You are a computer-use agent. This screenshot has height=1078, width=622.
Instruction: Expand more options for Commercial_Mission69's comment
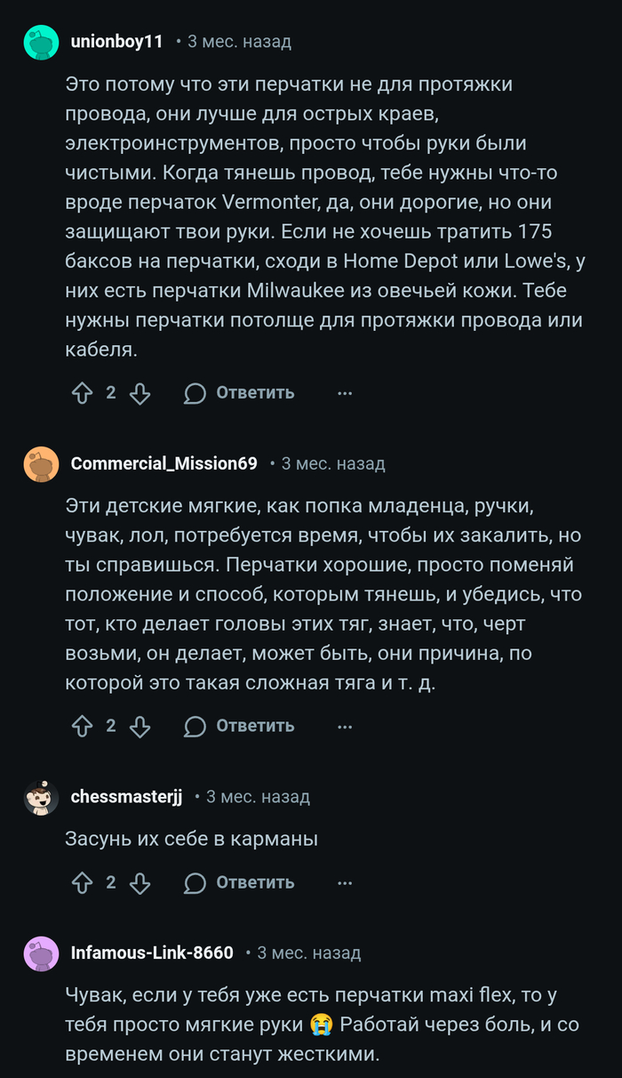click(345, 726)
